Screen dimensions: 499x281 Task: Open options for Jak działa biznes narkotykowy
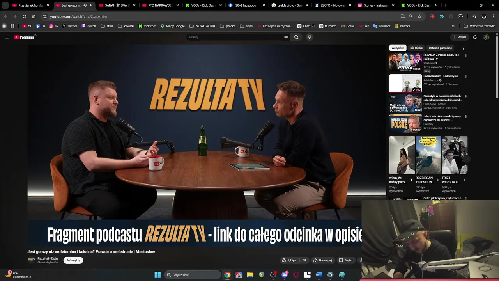click(466, 116)
